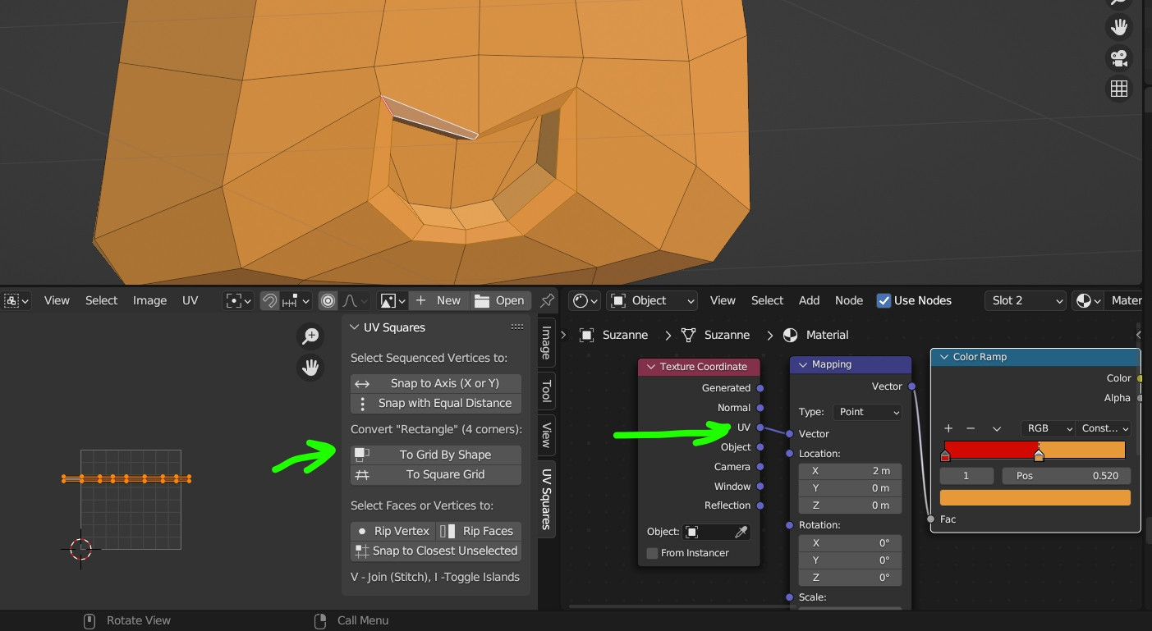Open the Add menu in shader editor

pos(809,300)
